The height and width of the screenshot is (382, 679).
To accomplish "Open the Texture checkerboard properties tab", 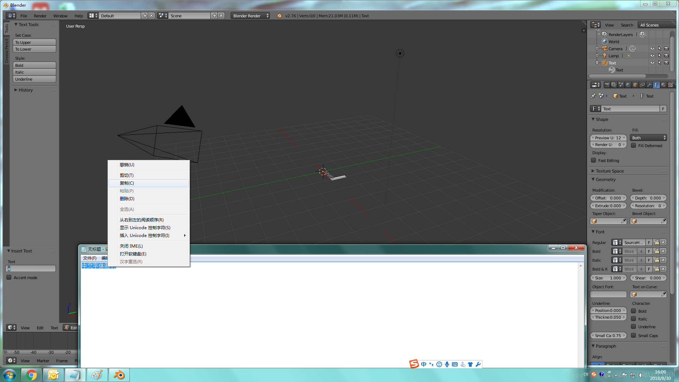I will point(671,85).
